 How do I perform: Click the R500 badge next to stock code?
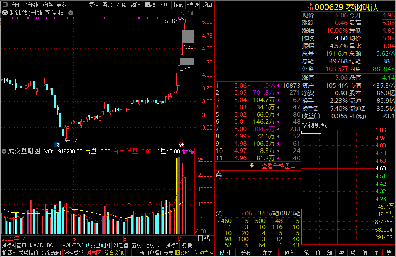point(310,7)
